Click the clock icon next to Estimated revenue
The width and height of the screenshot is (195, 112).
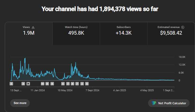[183, 27]
